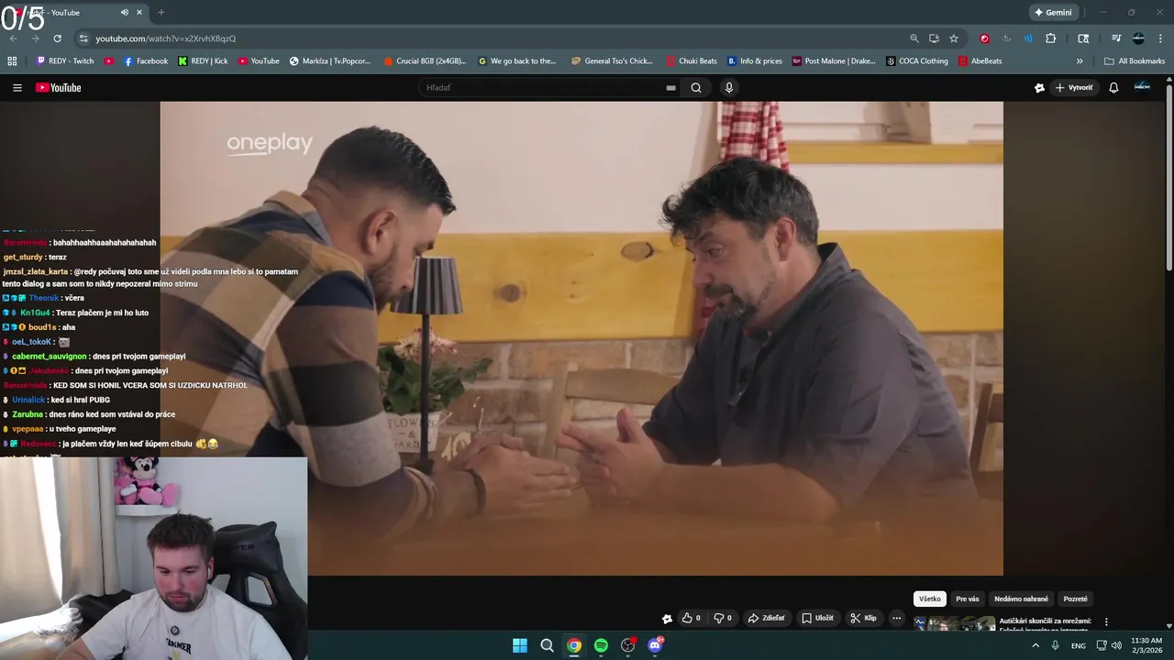Viewport: 1174px width, 660px height.
Task: Start voice search with the microphone icon
Action: [729, 88]
